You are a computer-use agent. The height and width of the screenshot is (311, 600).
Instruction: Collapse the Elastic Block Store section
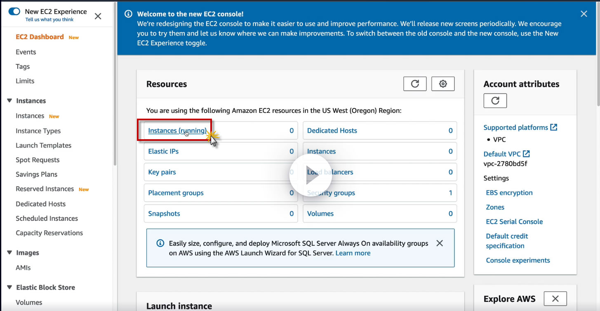10,288
